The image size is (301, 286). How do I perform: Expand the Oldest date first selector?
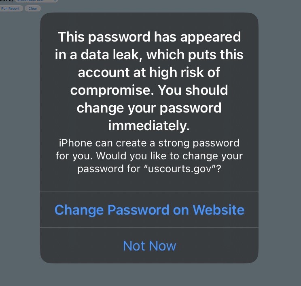click(36, 1)
